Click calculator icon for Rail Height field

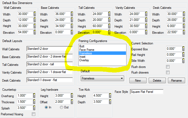(183, 55)
